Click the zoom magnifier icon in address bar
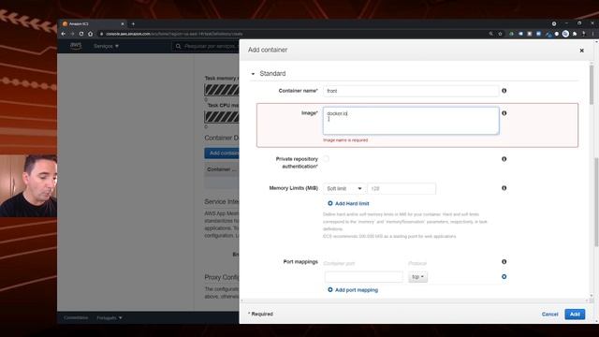This screenshot has height=337, width=599. [490, 34]
